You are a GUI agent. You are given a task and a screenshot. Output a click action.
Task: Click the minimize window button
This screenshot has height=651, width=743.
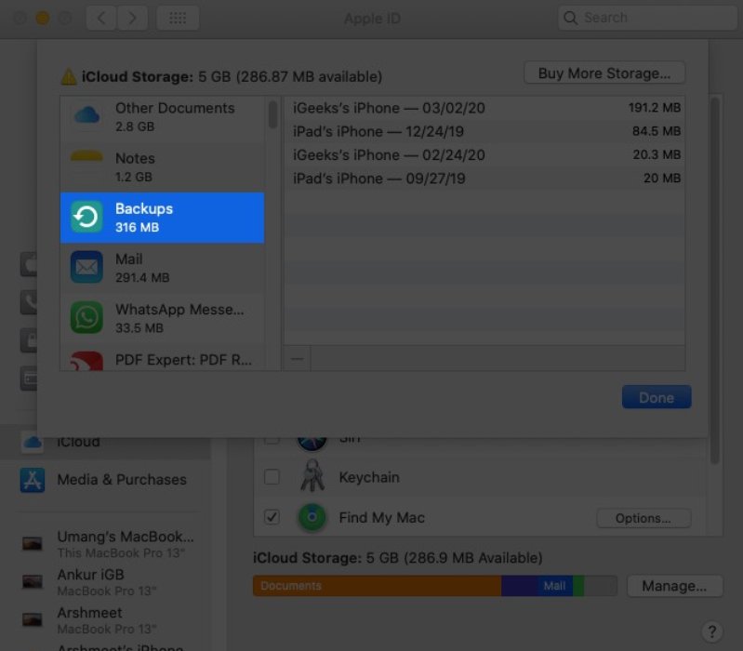(43, 18)
